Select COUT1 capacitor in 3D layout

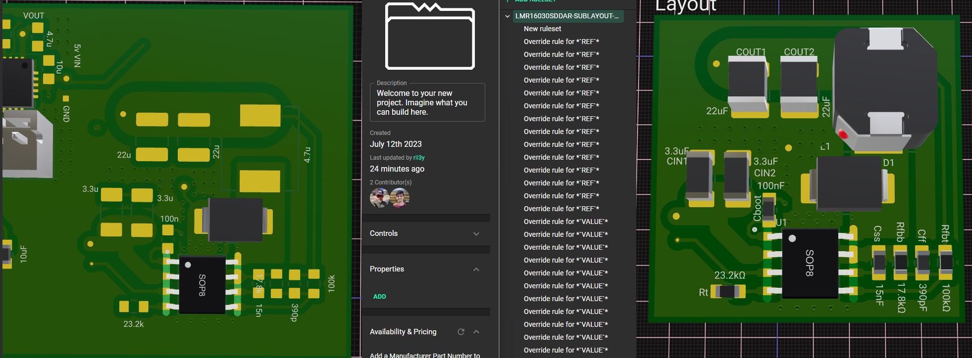[x=749, y=87]
